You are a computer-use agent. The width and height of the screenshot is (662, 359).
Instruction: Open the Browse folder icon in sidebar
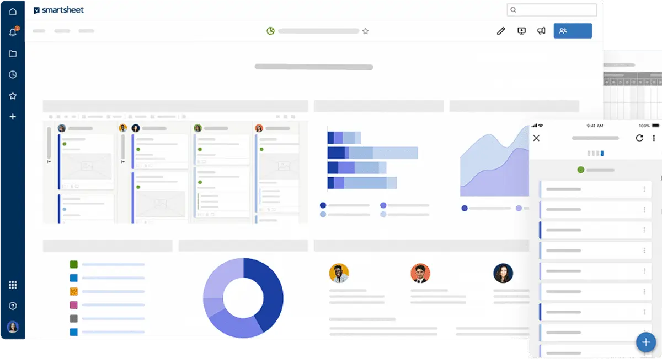pos(12,53)
